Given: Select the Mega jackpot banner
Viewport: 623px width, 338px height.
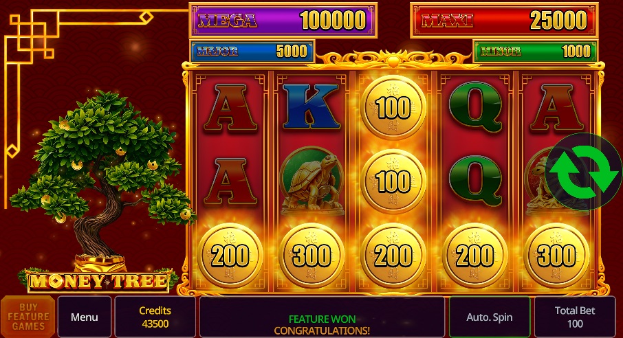Looking at the screenshot, I should pos(283,20).
